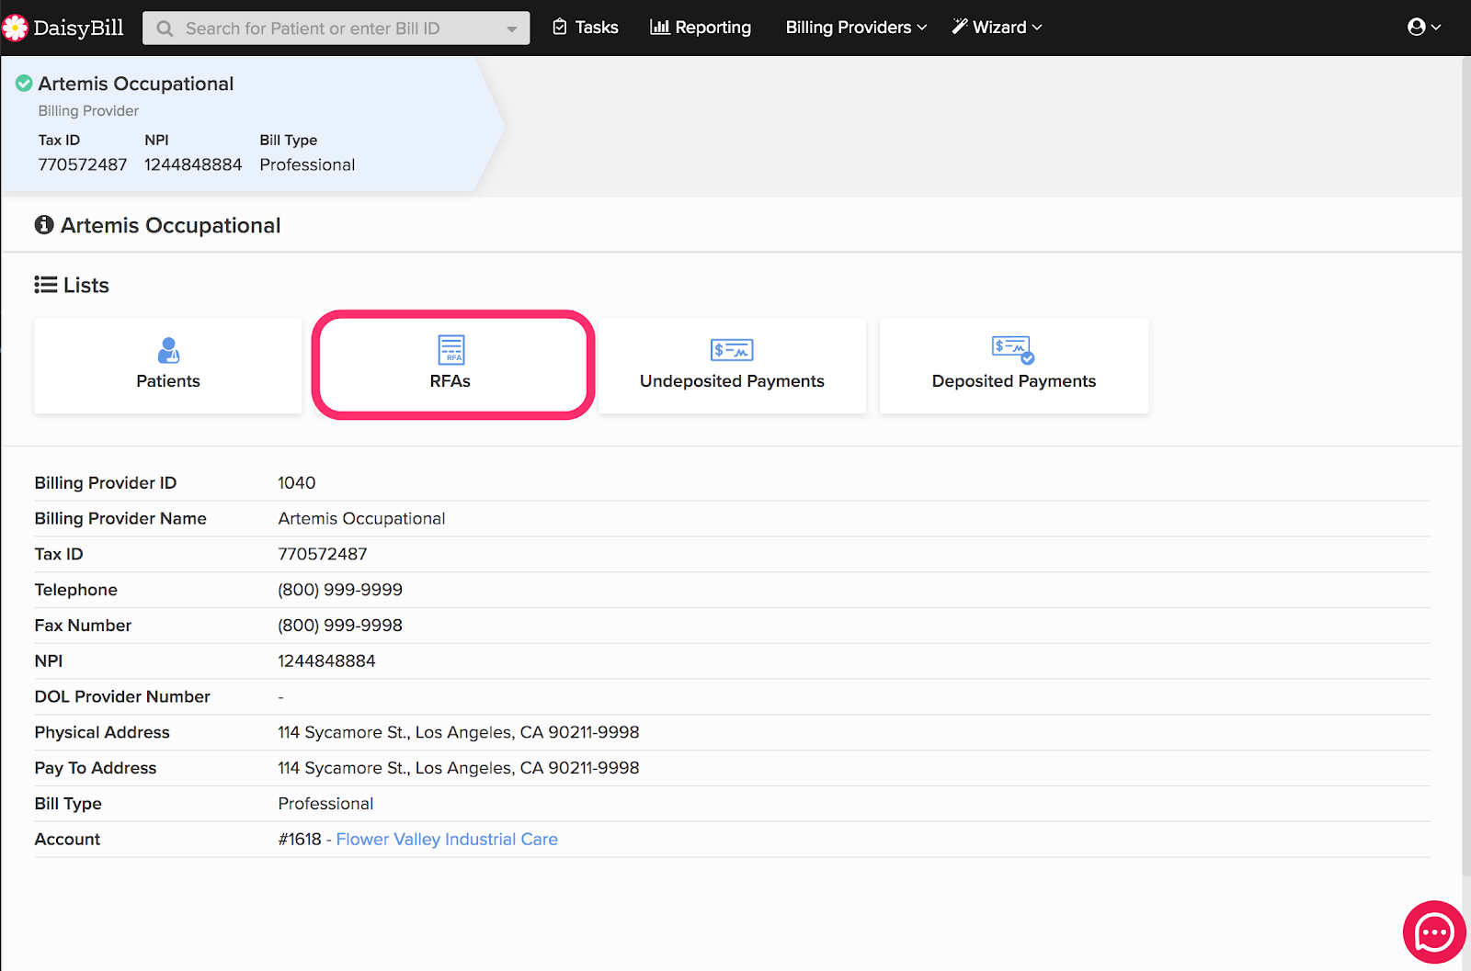Open the Undeposited Payments list
This screenshot has width=1471, height=971.
pyautogui.click(x=732, y=366)
